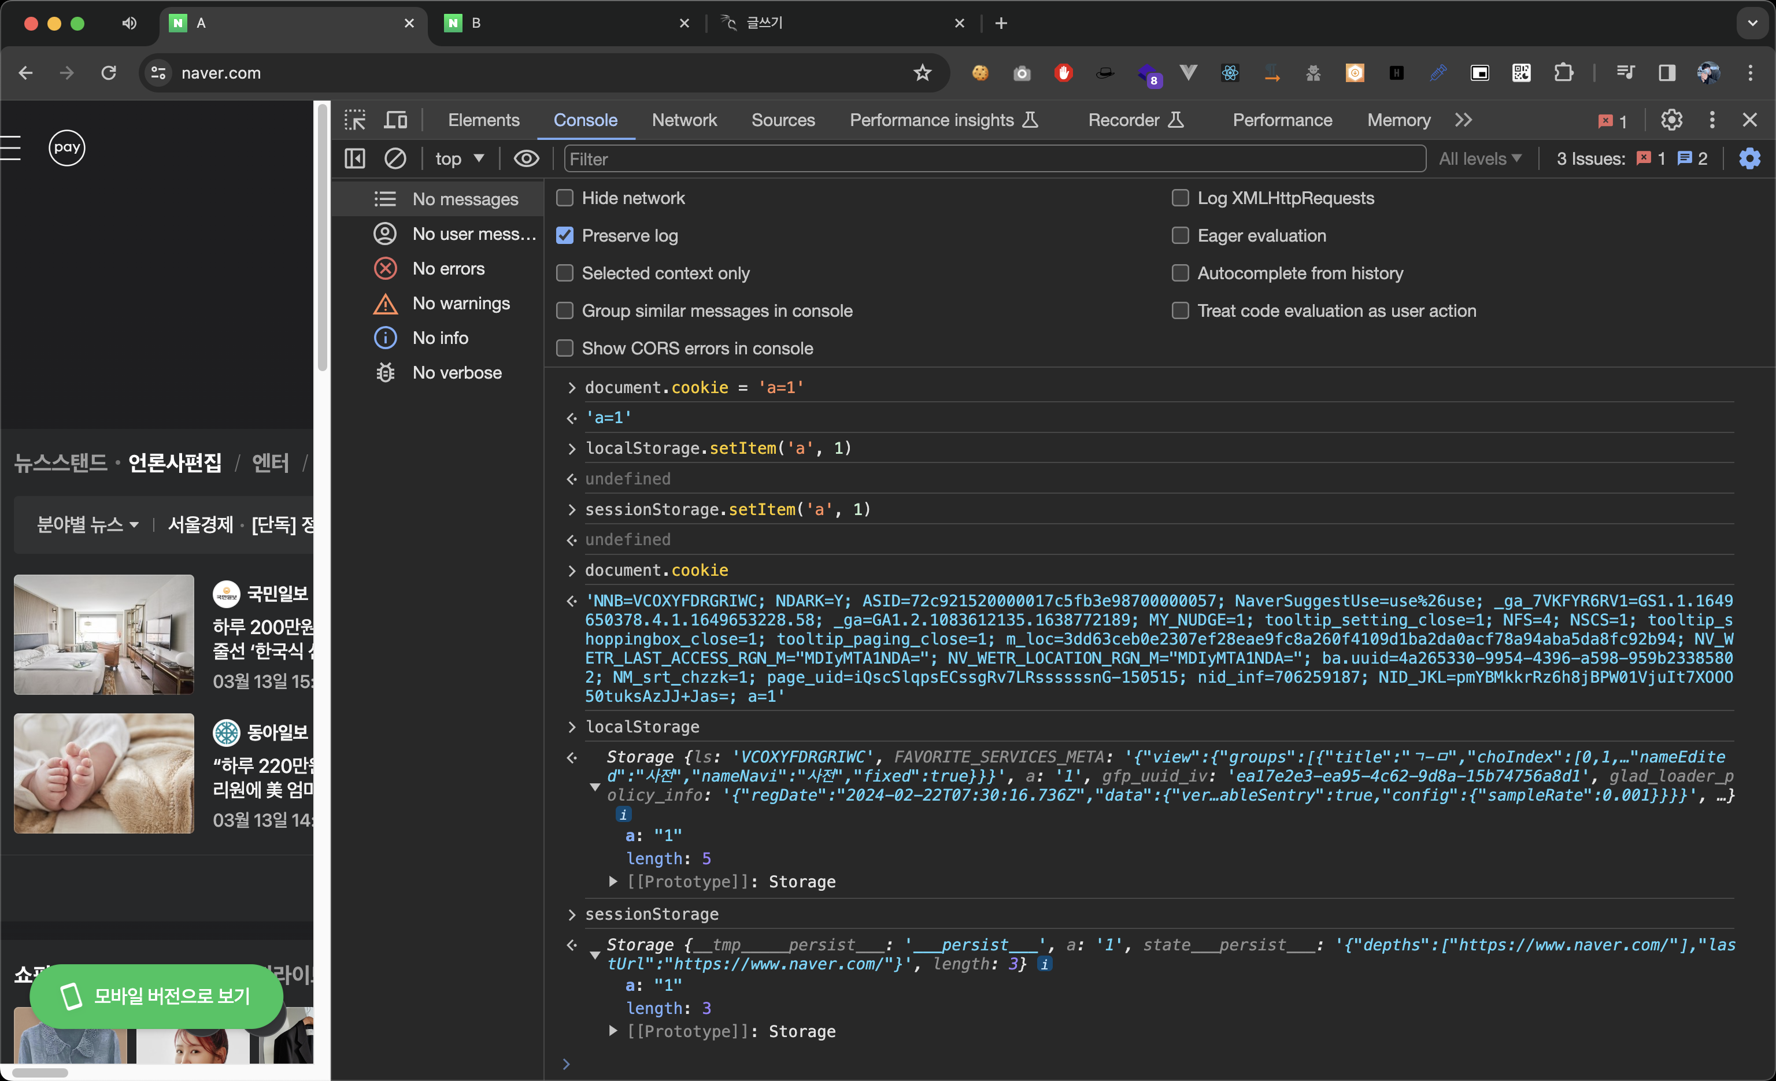
Task: Open the media controls playlist icon
Action: [x=1625, y=73]
